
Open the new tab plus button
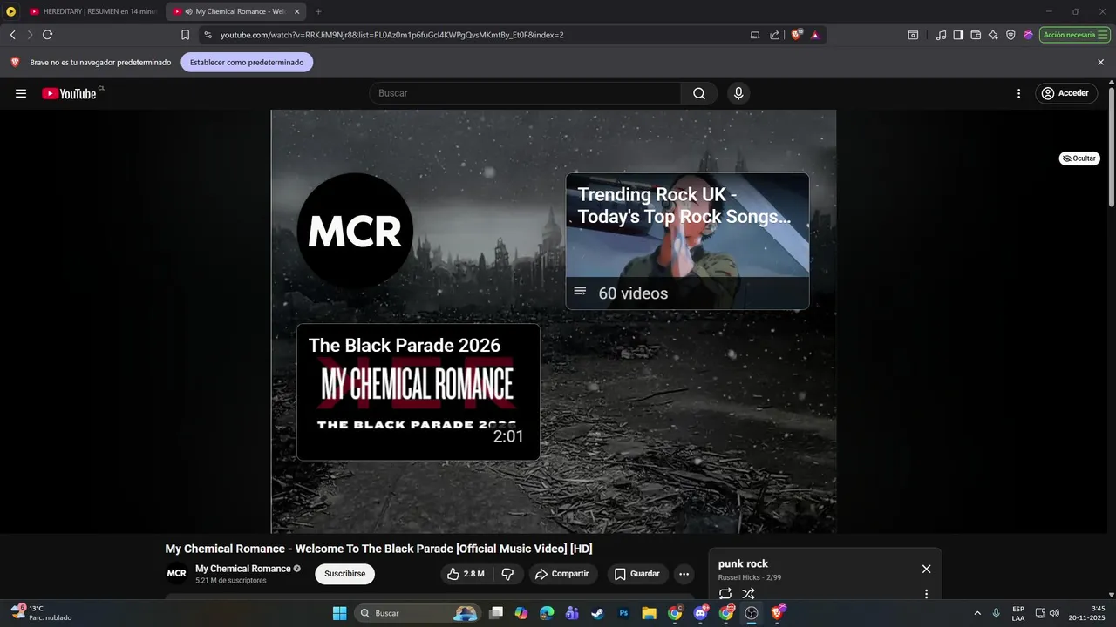318,11
